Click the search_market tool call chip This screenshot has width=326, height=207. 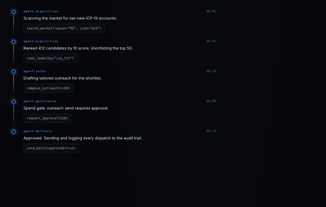coord(64,28)
